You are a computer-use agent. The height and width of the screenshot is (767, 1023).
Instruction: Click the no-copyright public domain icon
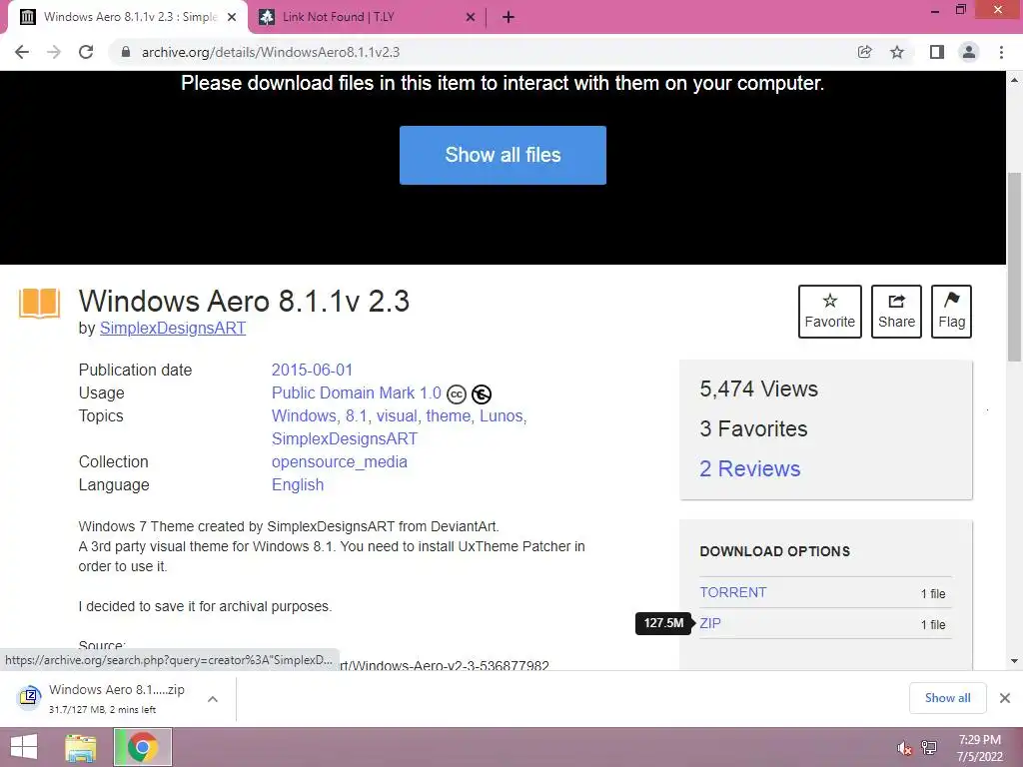click(x=482, y=394)
